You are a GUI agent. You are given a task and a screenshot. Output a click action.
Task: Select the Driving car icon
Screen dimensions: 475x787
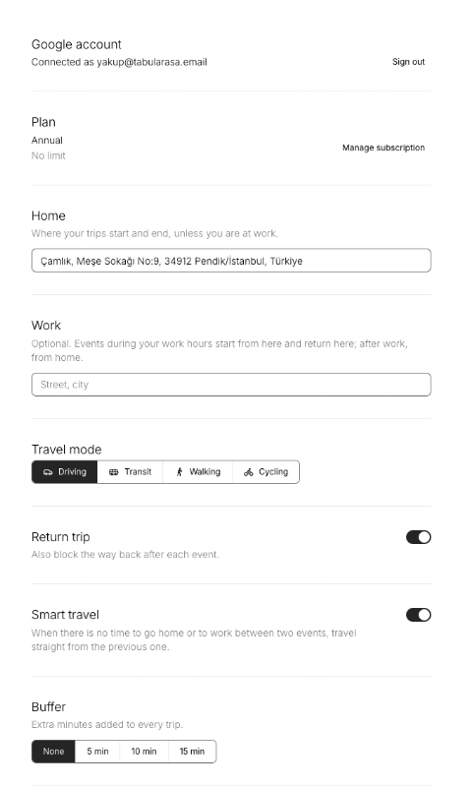(47, 472)
